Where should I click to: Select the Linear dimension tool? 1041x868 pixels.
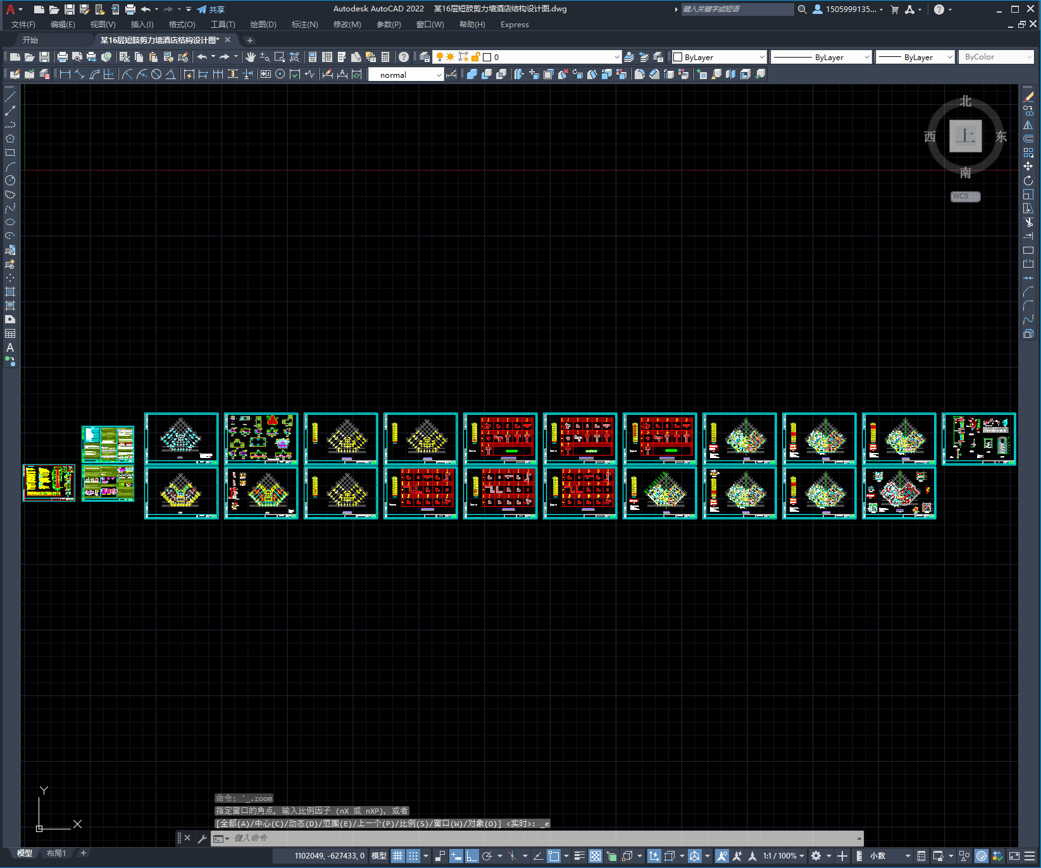pos(65,74)
